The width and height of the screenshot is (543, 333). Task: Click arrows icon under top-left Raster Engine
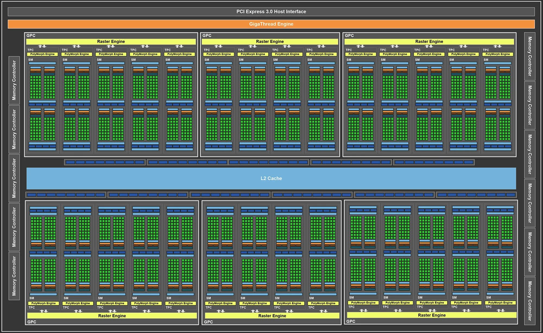pos(42,46)
